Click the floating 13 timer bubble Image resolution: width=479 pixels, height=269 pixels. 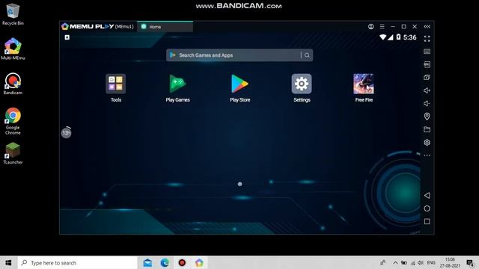click(67, 133)
